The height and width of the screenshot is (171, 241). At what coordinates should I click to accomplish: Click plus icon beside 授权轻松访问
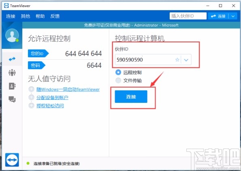31,106
